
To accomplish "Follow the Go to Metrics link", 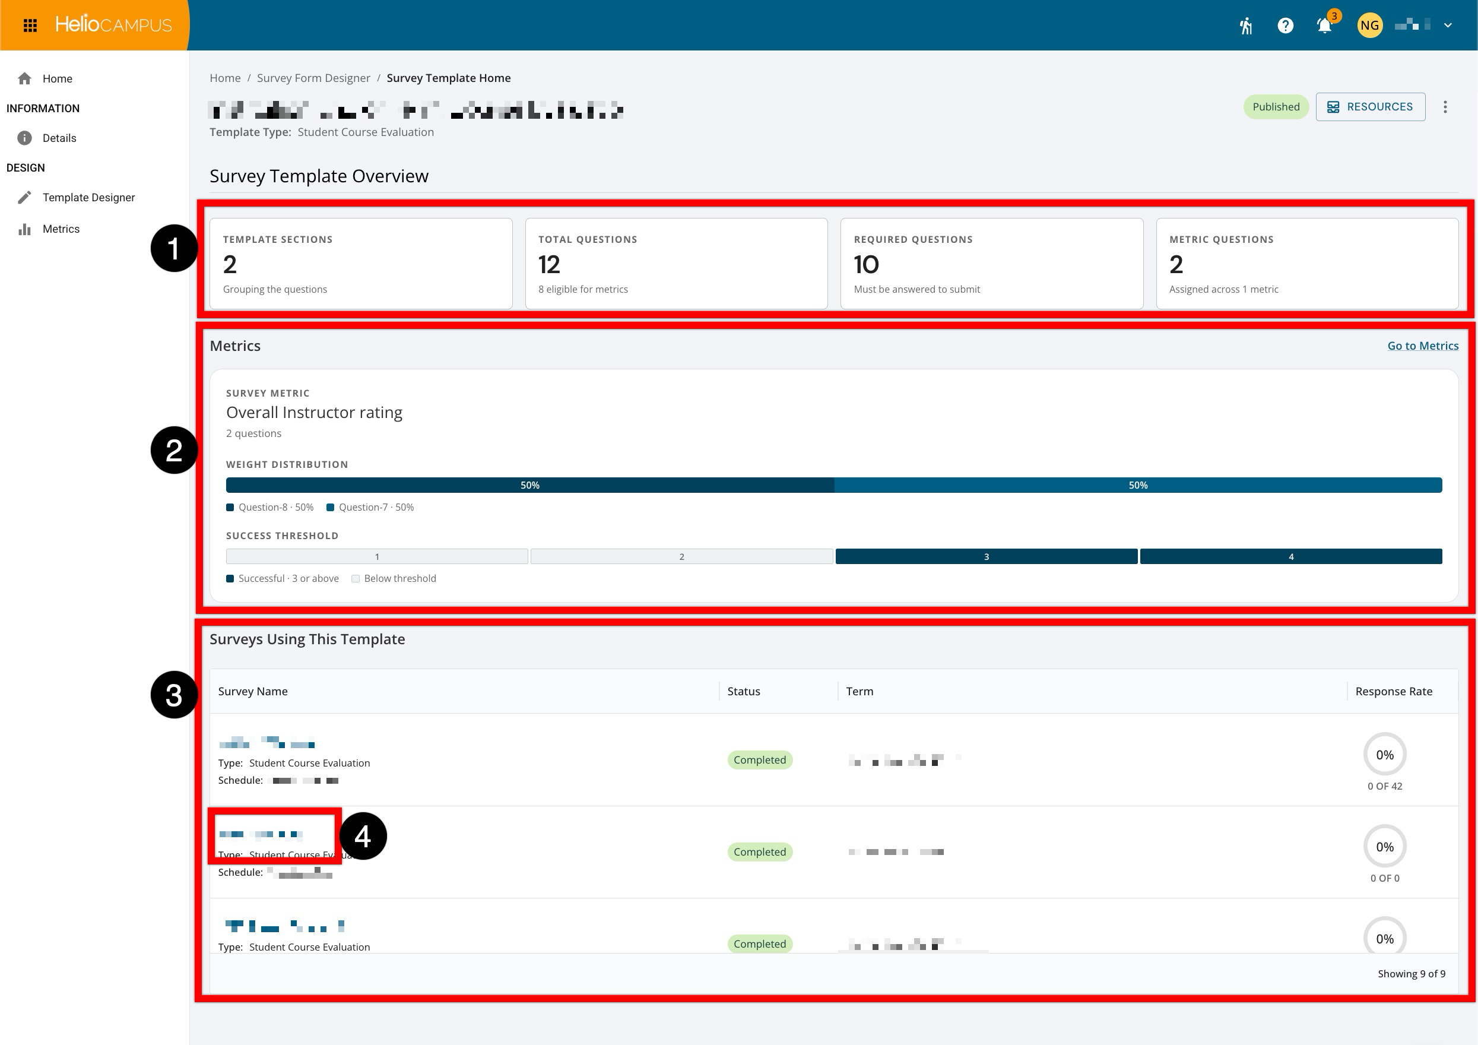I will (1423, 346).
